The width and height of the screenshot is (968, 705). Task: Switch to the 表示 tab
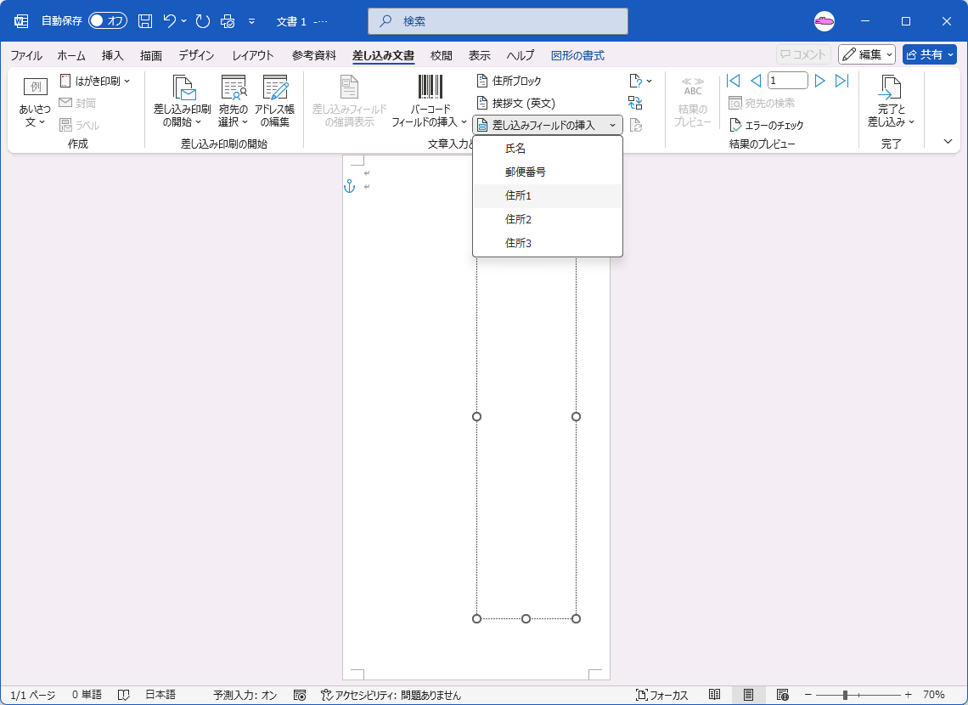click(480, 55)
